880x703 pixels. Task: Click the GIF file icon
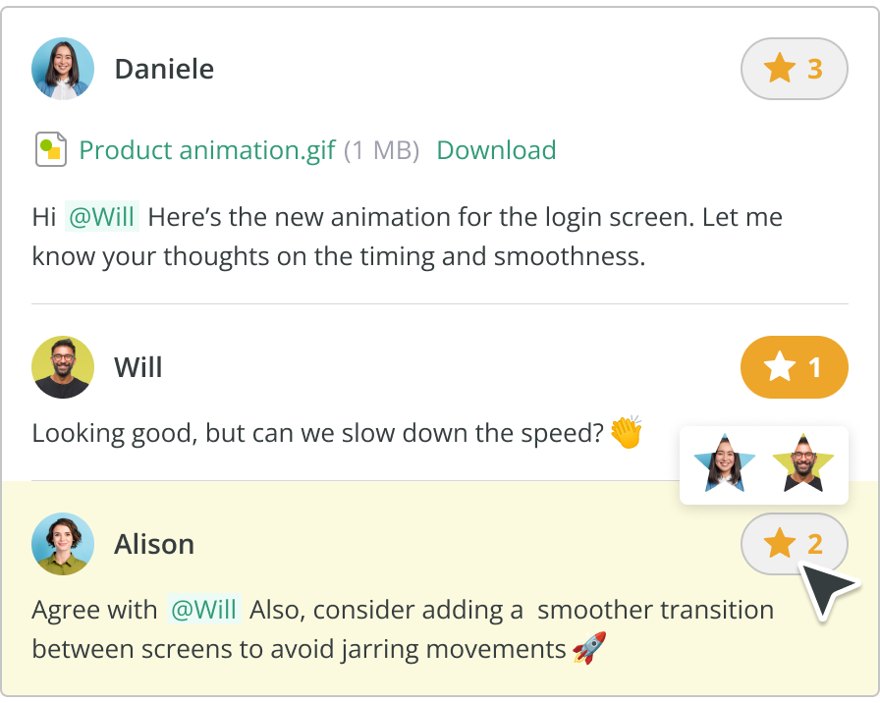[50, 150]
